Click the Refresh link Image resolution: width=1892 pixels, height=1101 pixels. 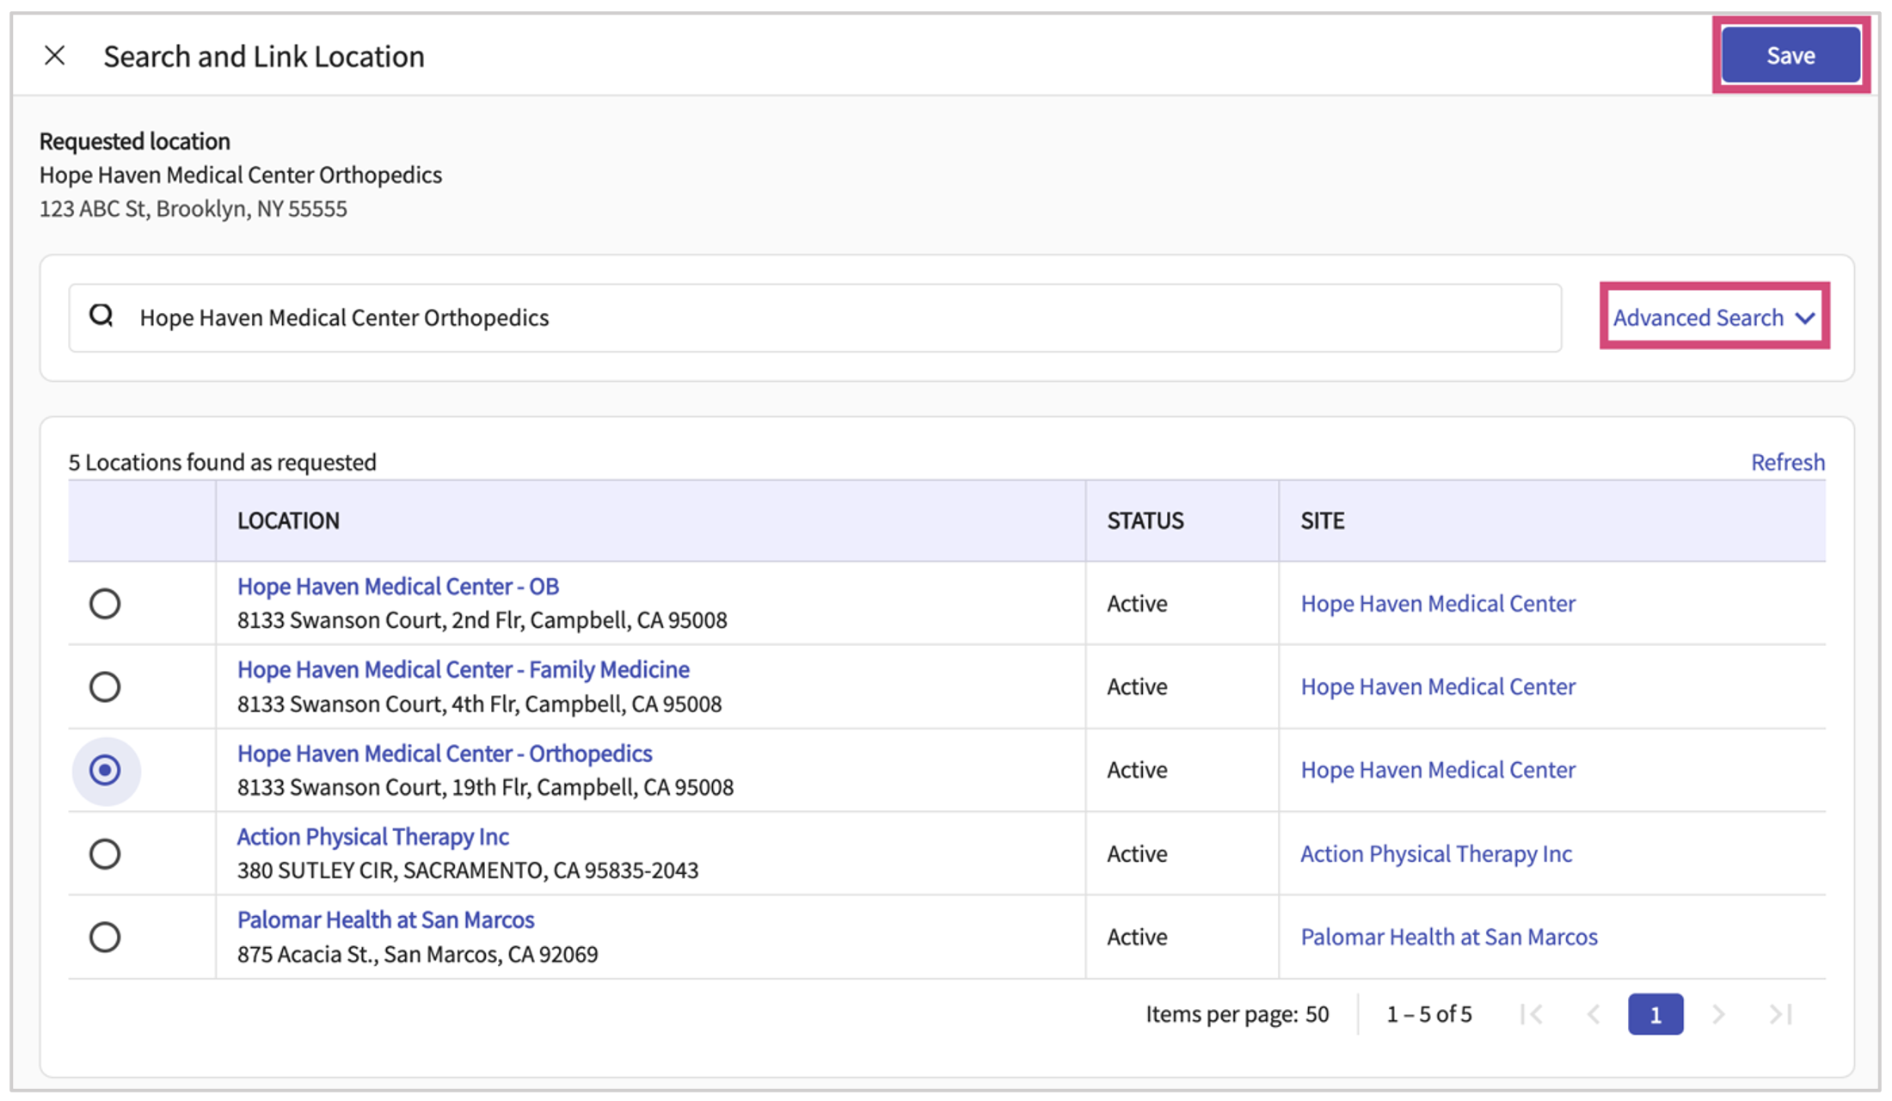click(x=1787, y=462)
